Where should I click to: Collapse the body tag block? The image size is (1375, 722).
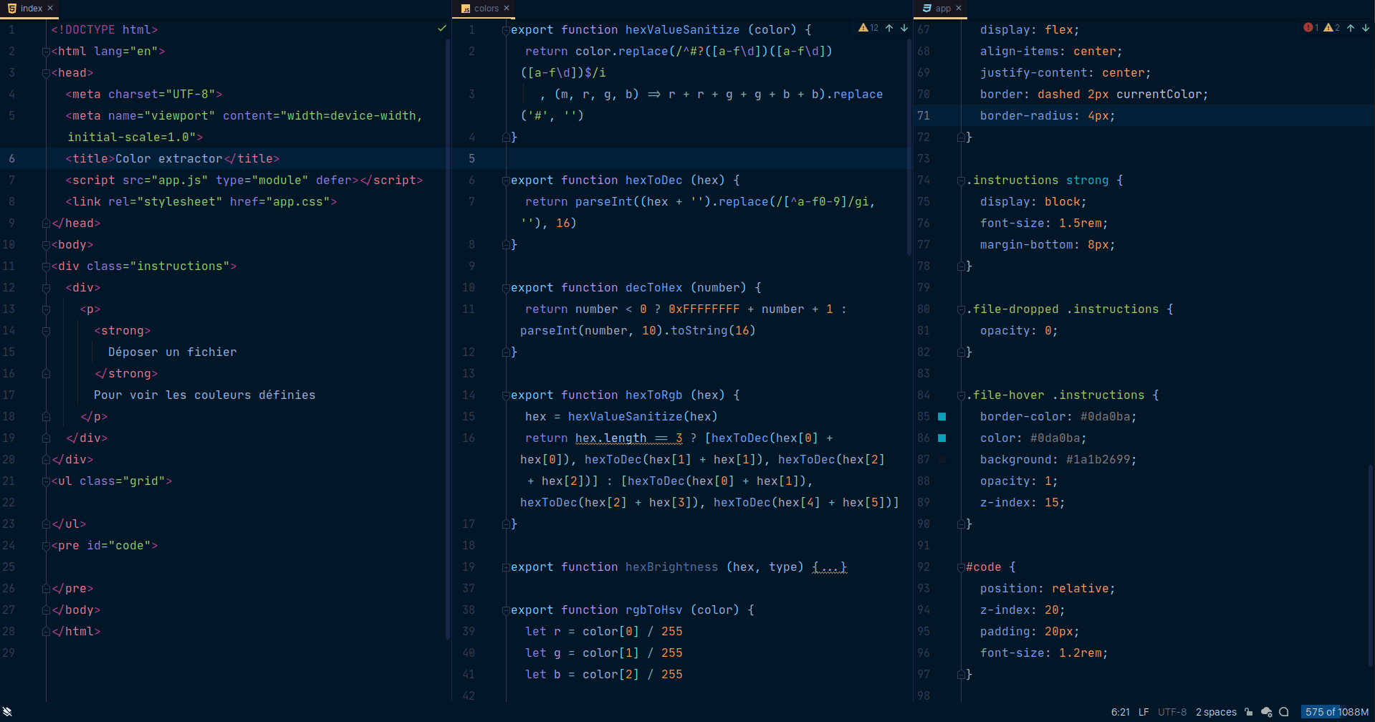(46, 245)
